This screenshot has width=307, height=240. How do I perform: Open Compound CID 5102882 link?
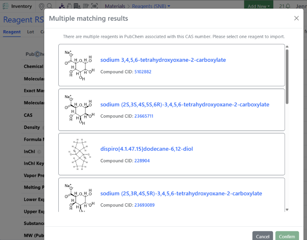point(143,72)
